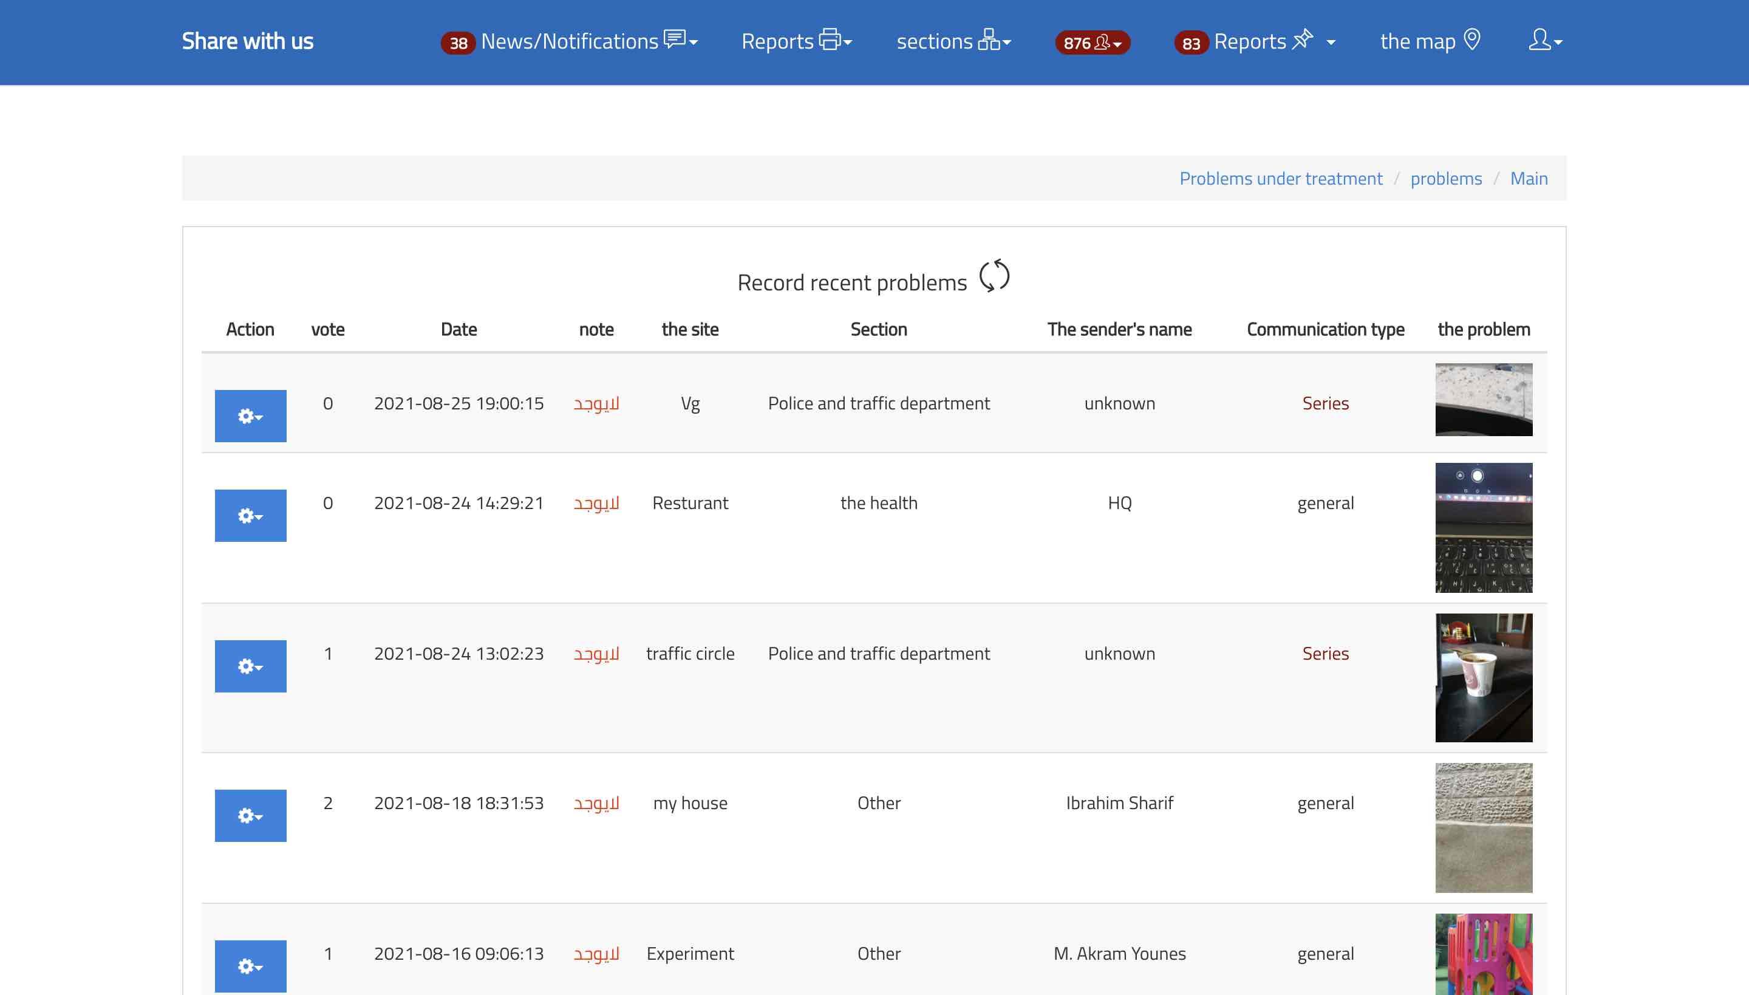The height and width of the screenshot is (995, 1749).
Task: Click the refresh icon beside Record recent problems
Action: click(x=994, y=276)
